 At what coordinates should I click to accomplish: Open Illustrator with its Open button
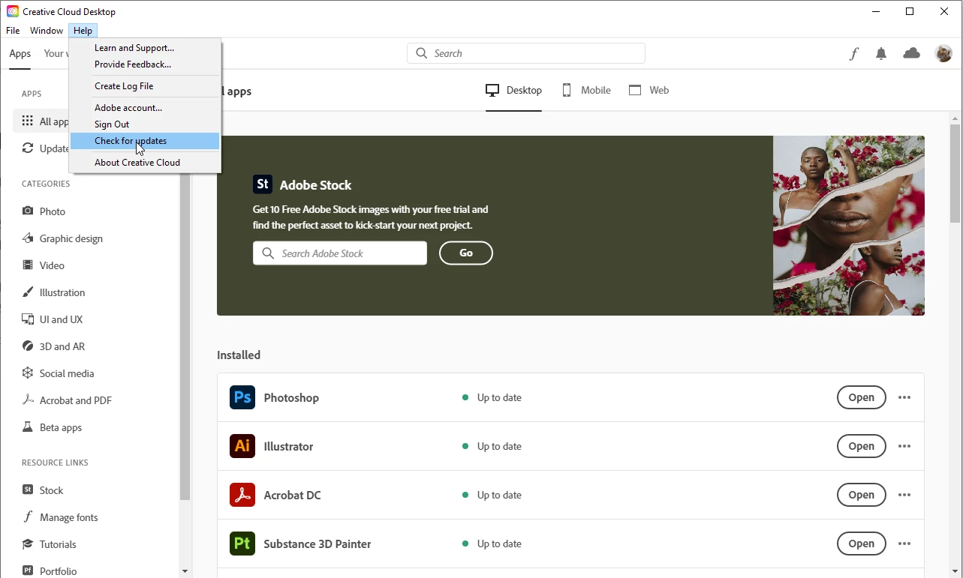(862, 446)
